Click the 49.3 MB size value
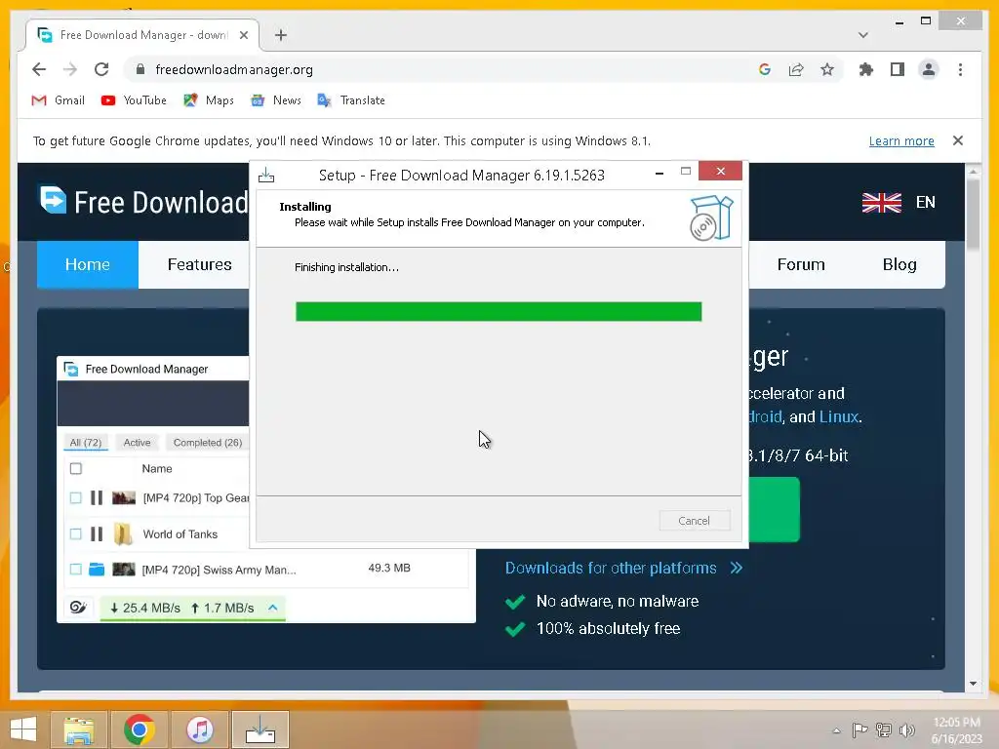Image resolution: width=999 pixels, height=749 pixels. 388,568
